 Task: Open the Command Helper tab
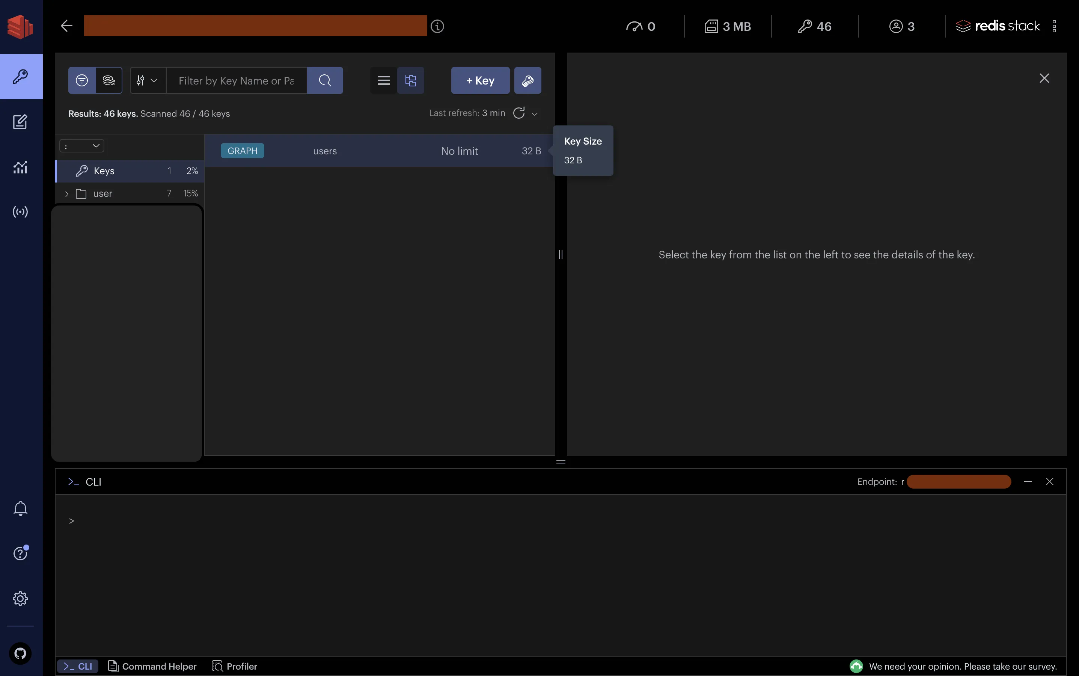(x=152, y=666)
